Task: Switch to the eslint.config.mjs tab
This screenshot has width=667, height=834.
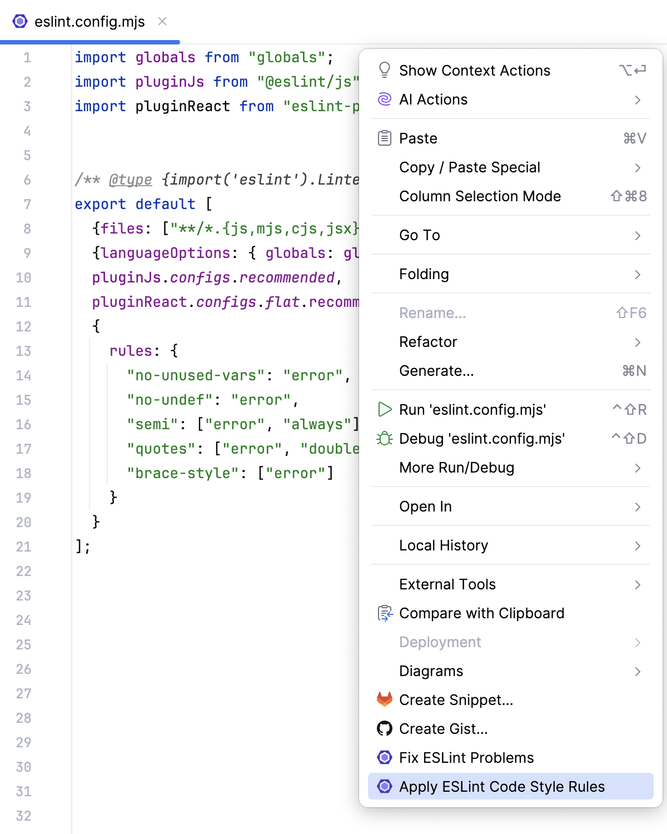Action: 89,22
